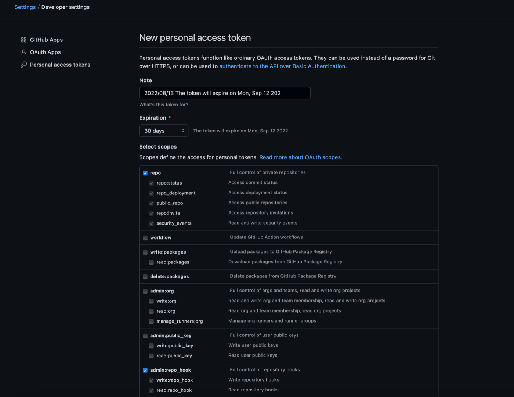Toggle the security_events checkbox
Screen dimensions: 514x397
pos(151,223)
